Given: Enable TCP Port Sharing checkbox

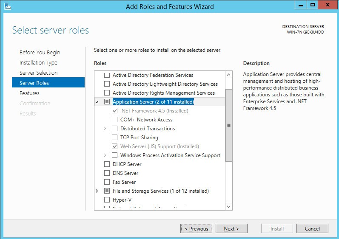Looking at the screenshot, I should (x=114, y=138).
